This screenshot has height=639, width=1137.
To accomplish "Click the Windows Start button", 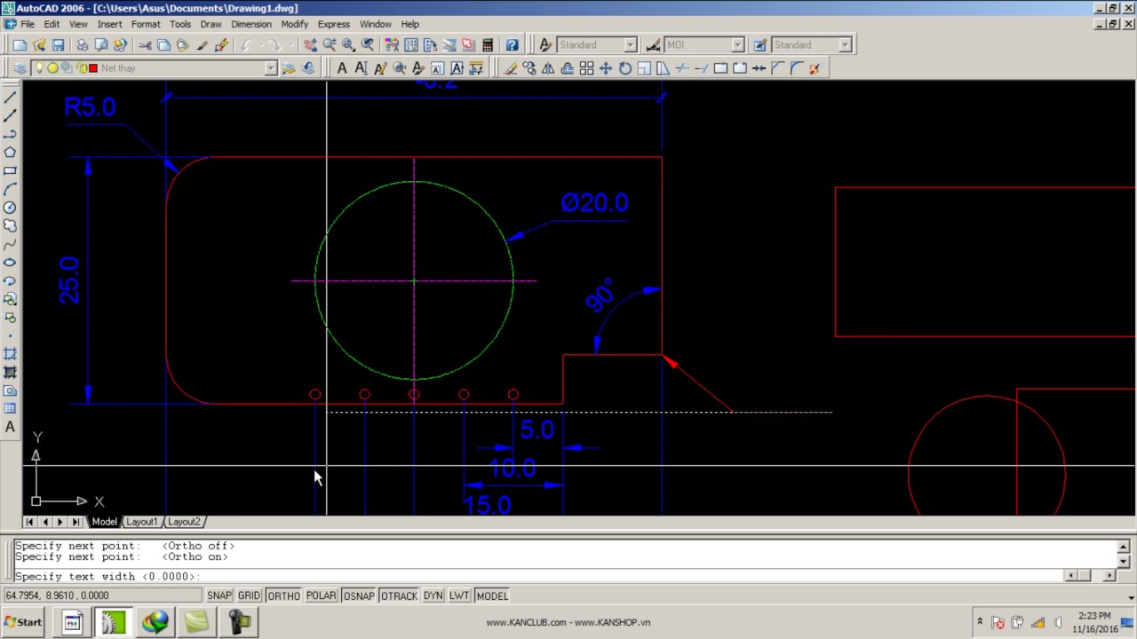I will (x=23, y=622).
